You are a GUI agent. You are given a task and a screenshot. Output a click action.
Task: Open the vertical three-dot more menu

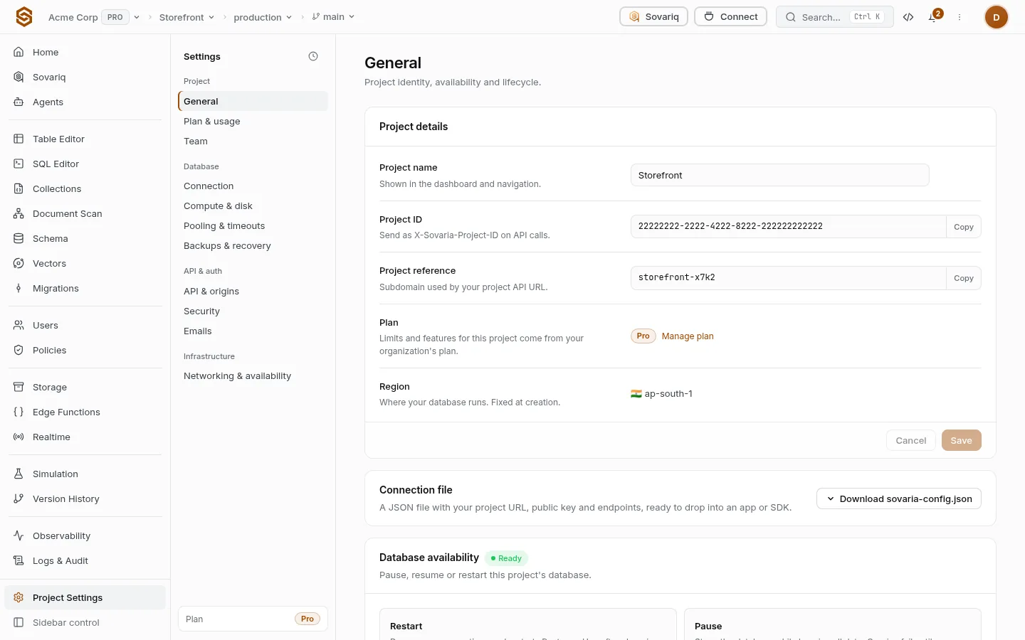click(x=960, y=17)
